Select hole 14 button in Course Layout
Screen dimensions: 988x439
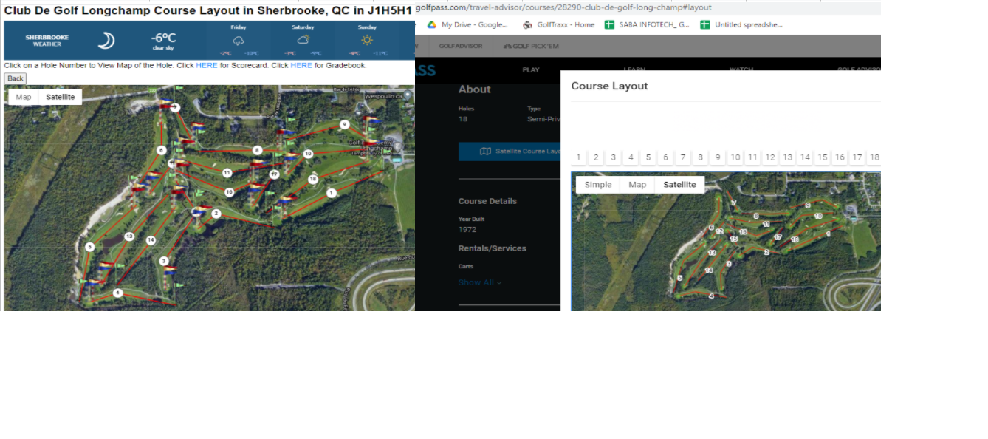click(x=805, y=157)
